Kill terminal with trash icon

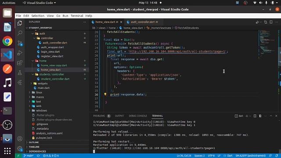[x=260, y=116]
